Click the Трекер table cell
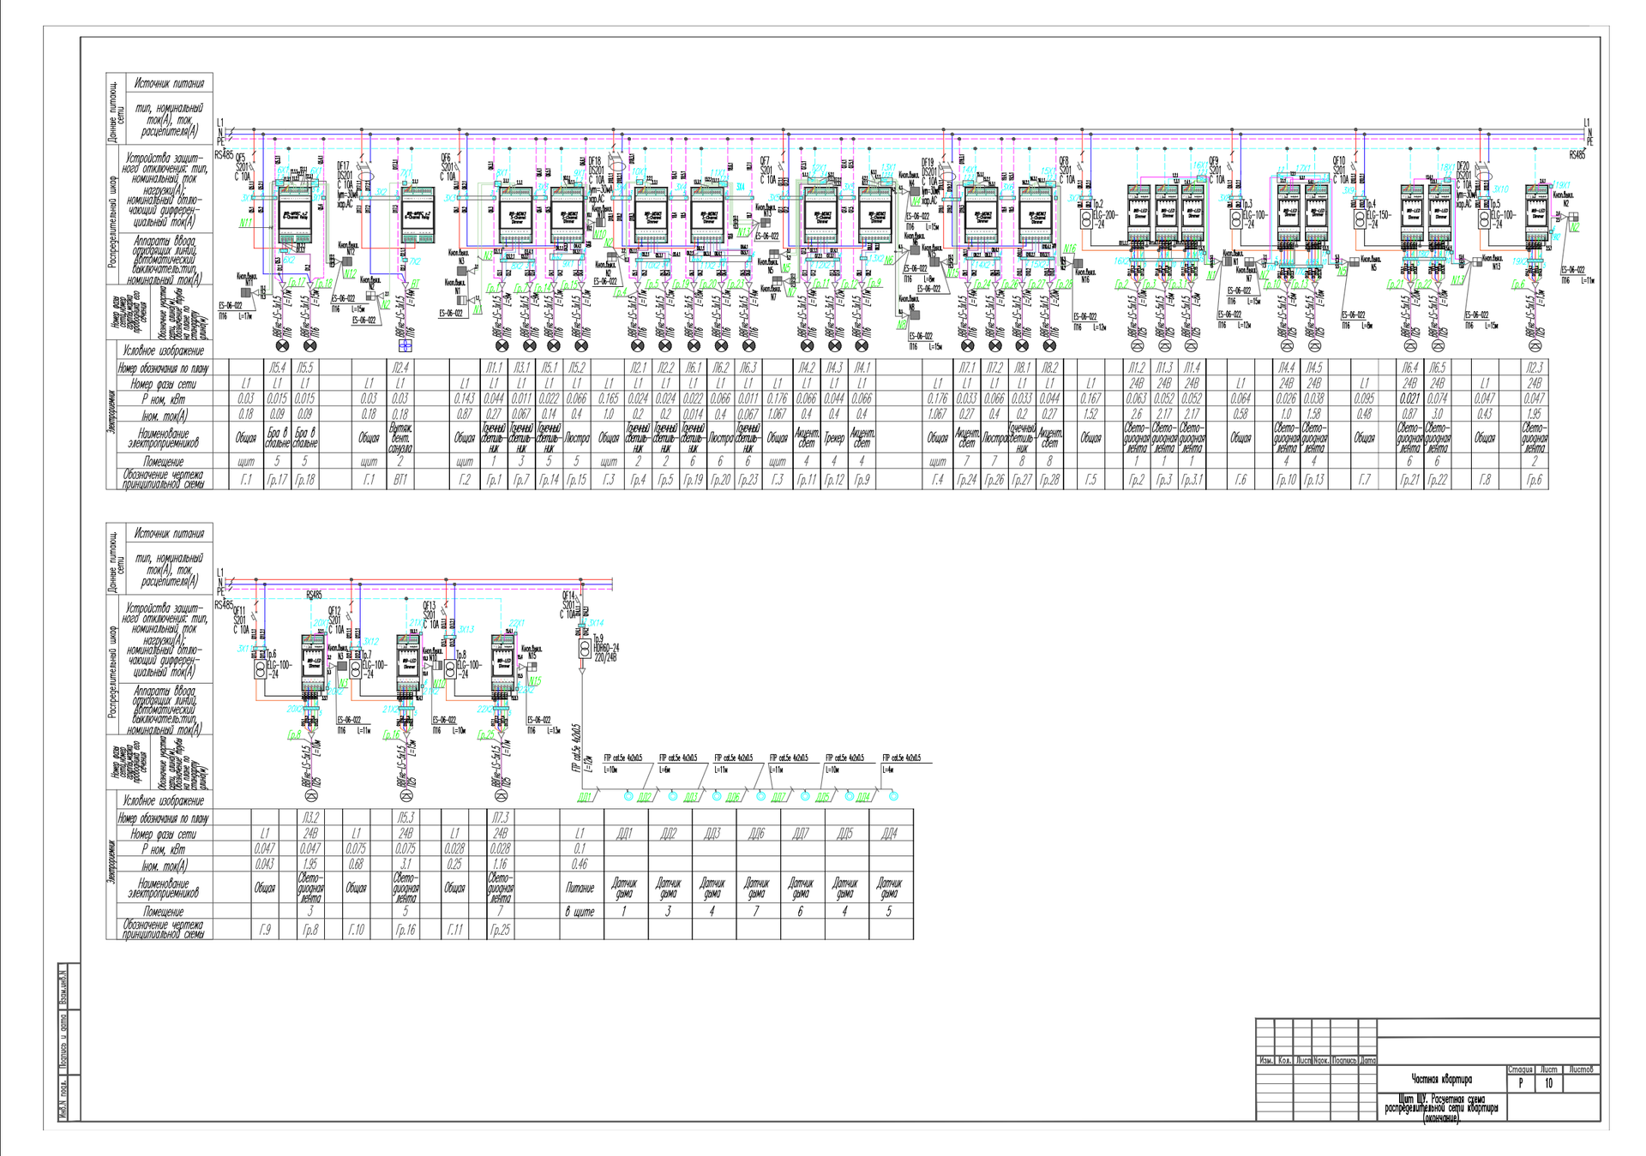This screenshot has width=1646, height=1156. pos(834,439)
